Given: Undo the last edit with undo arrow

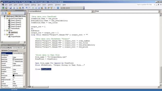Looking at the screenshot, I should pos(27,8).
